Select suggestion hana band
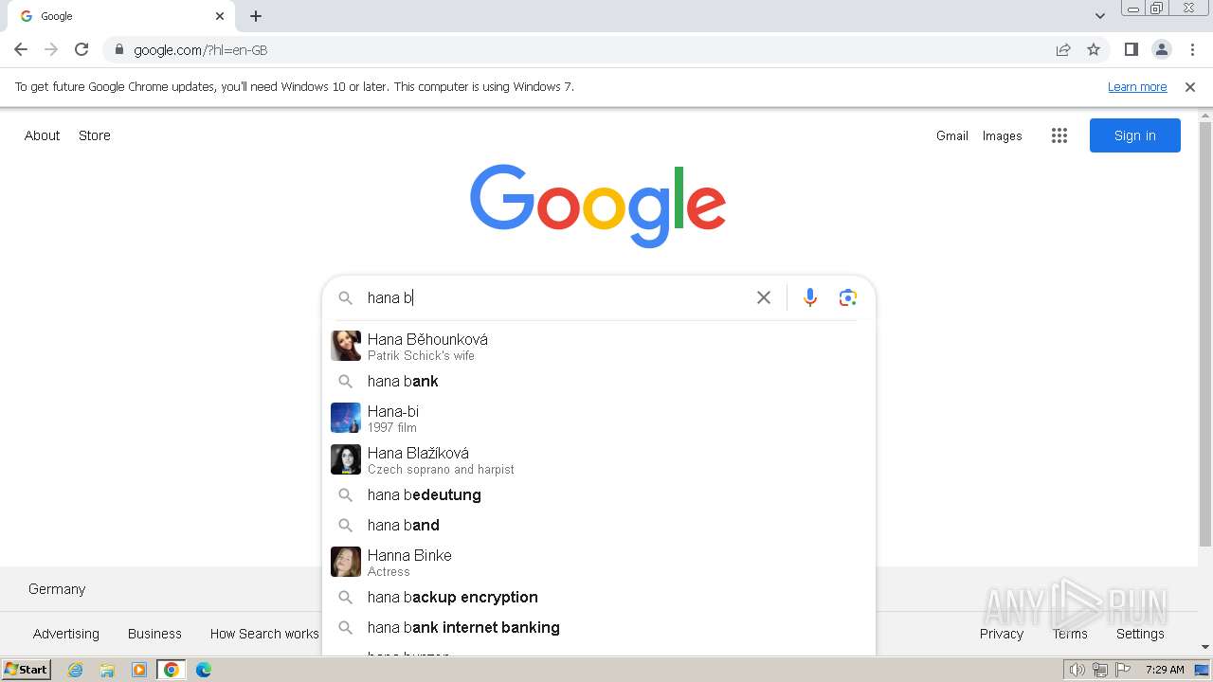Image resolution: width=1213 pixels, height=682 pixels. pos(599,525)
